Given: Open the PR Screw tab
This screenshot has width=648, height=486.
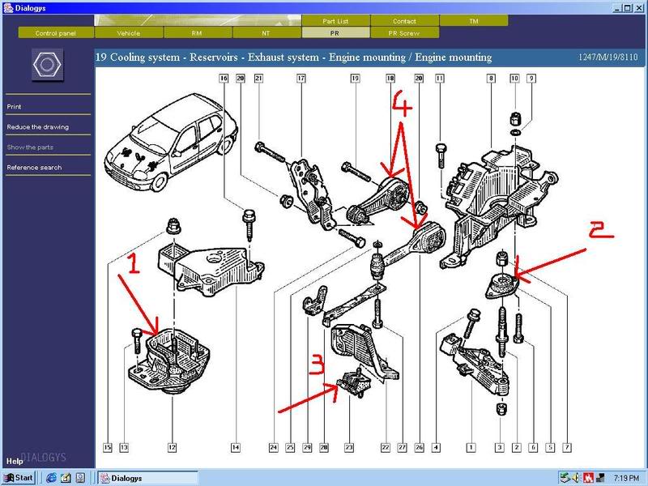Looking at the screenshot, I should point(404,33).
